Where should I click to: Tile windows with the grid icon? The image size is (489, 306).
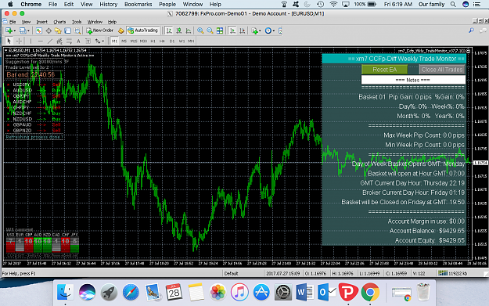click(220, 31)
